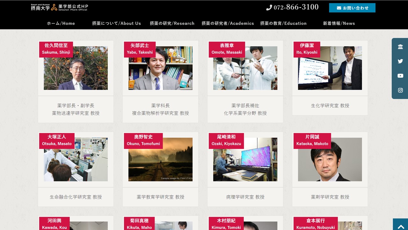Click the 大塚正人 Otsuka, Masato name label
This screenshot has width=408, height=230.
57,141
